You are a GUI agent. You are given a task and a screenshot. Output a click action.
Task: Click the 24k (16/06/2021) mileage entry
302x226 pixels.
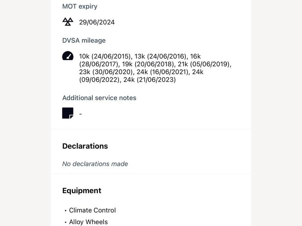pos(163,72)
